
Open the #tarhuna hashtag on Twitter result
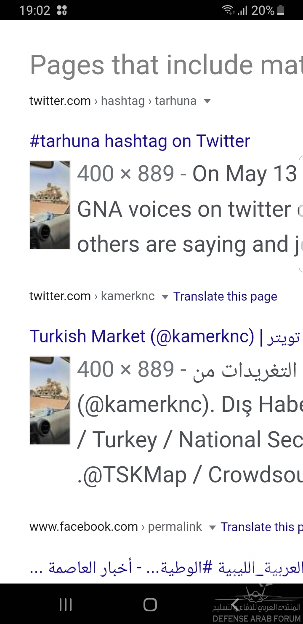[140, 141]
